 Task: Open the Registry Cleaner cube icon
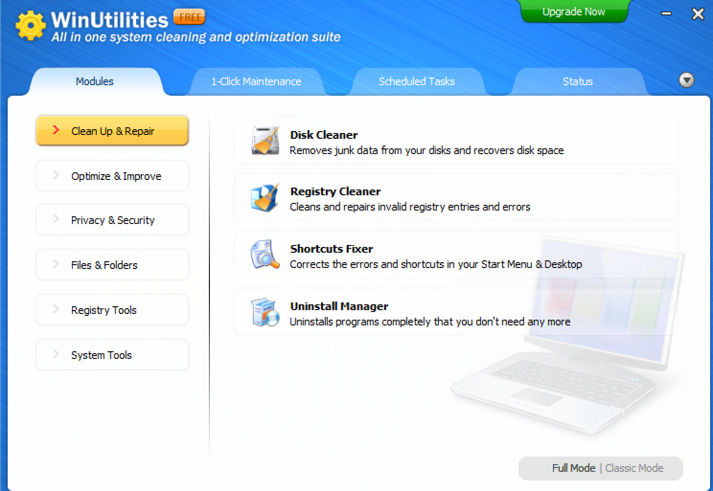coord(265,197)
